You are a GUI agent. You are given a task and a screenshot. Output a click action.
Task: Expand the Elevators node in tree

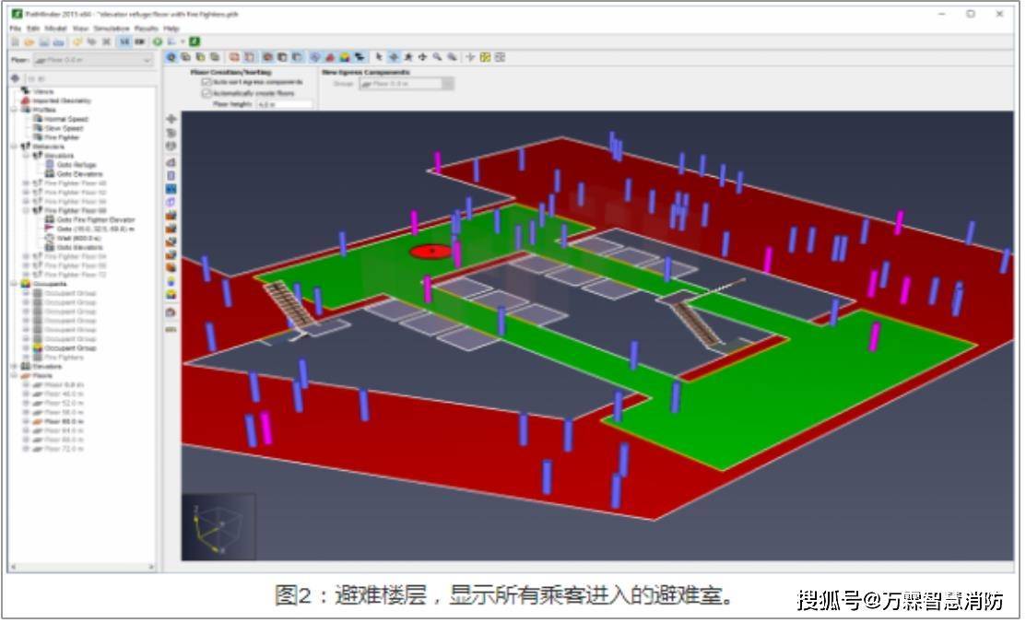tap(15, 367)
